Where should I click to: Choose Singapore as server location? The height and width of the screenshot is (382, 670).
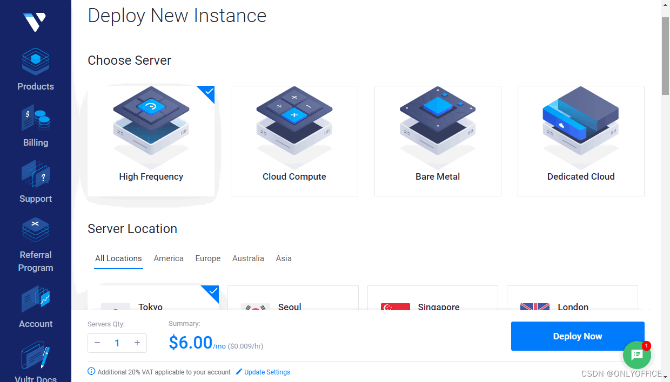click(x=433, y=298)
